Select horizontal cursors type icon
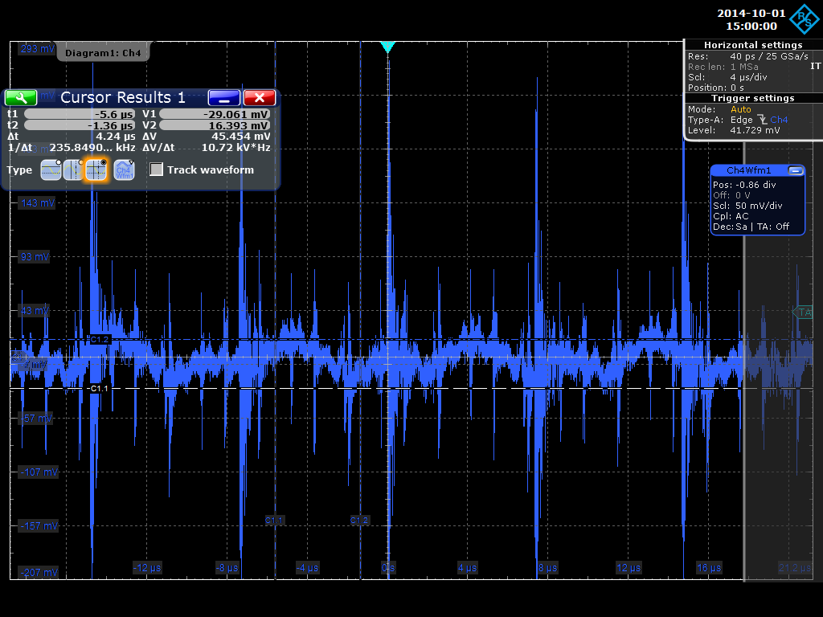 coord(51,170)
